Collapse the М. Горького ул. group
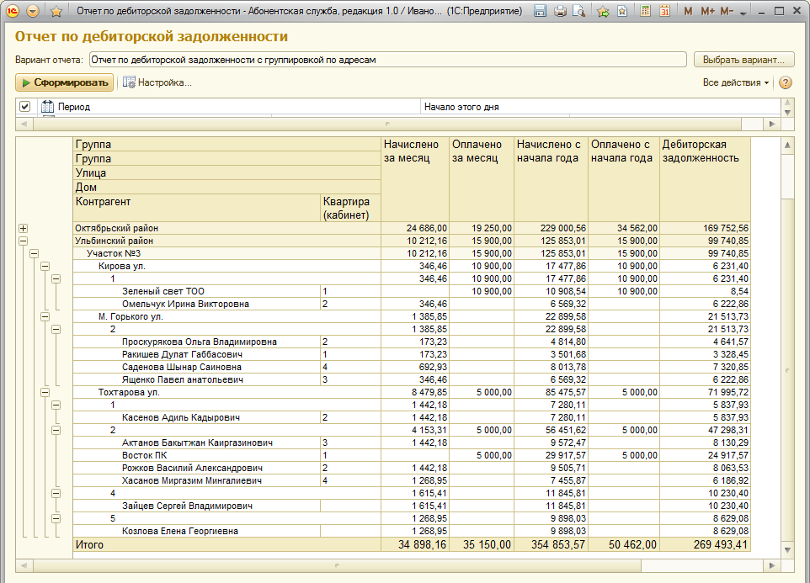Screen dimensions: 810x583 [x=45, y=316]
